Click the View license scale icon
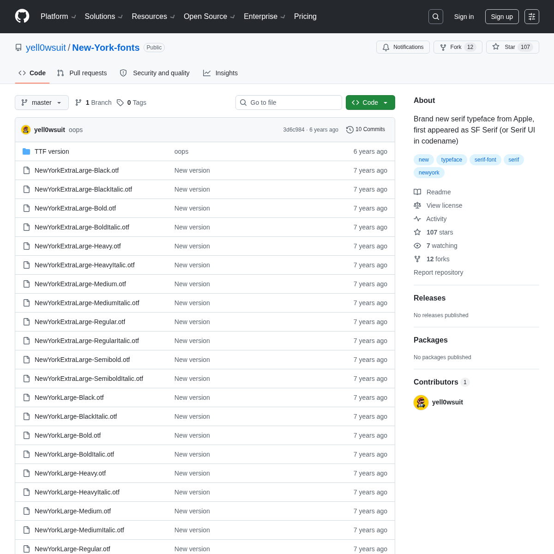 tap(417, 205)
